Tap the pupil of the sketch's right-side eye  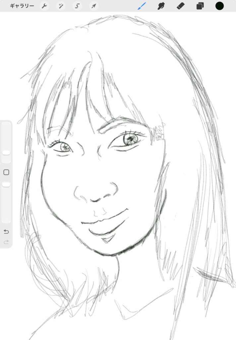[x=130, y=139]
